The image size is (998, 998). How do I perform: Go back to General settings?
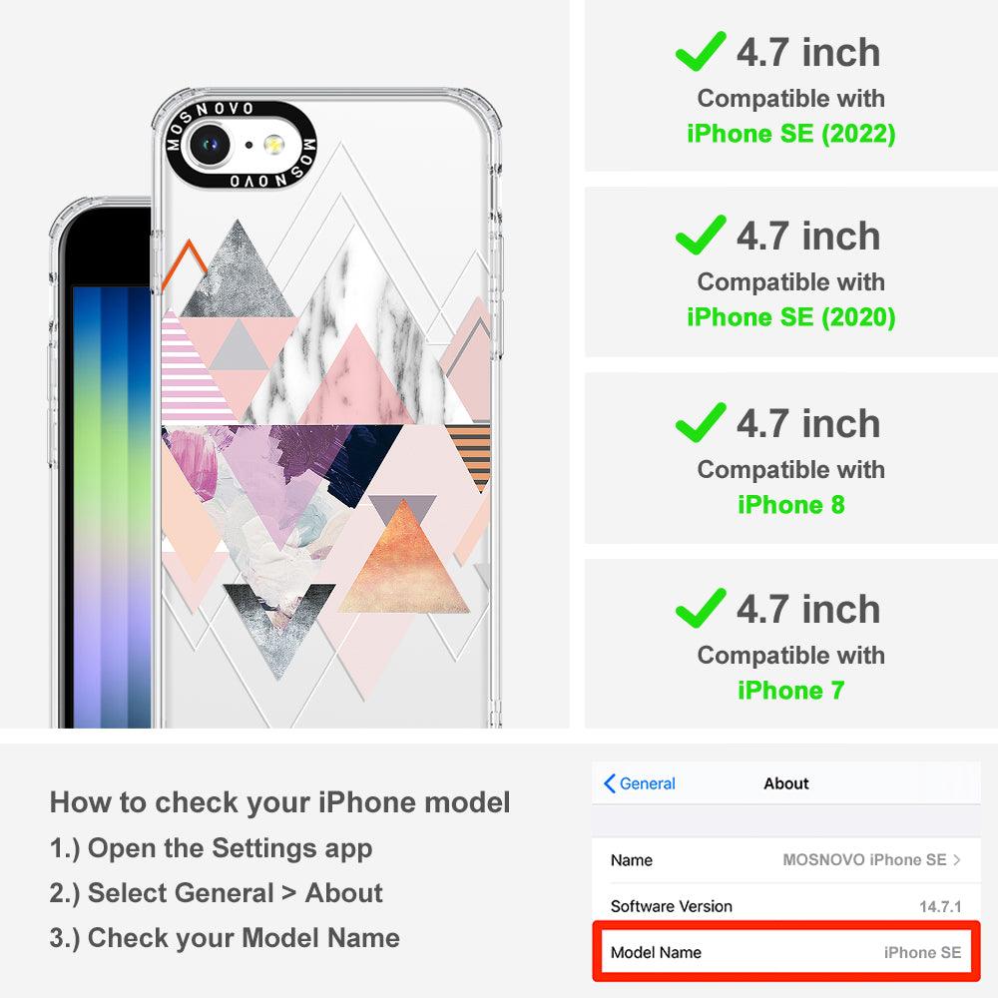point(640,783)
